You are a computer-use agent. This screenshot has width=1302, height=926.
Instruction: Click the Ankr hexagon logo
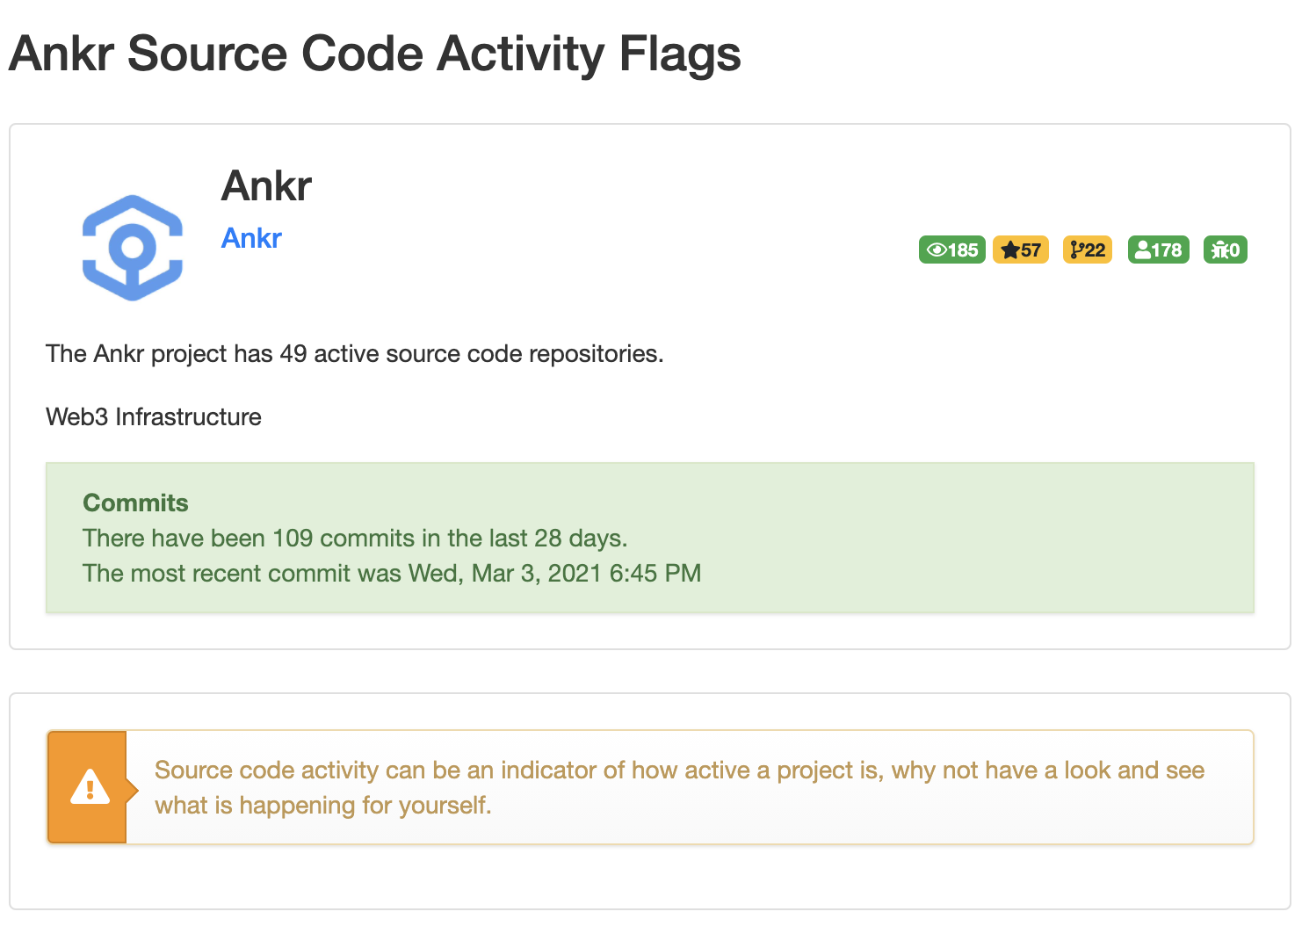(133, 248)
